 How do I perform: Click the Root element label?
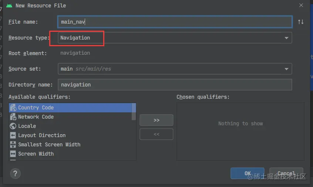click(x=27, y=54)
